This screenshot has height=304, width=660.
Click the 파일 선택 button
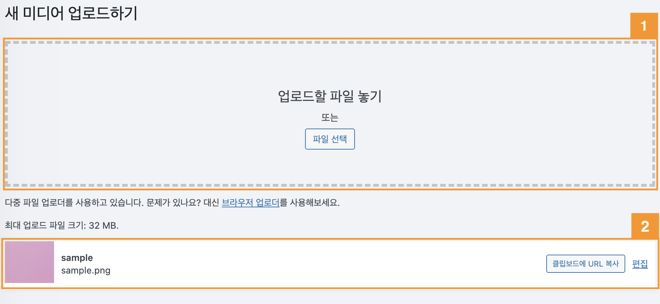(330, 139)
